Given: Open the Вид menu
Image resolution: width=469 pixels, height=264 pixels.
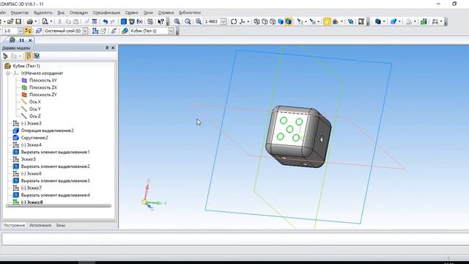Looking at the screenshot, I should tap(61, 12).
